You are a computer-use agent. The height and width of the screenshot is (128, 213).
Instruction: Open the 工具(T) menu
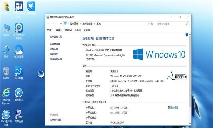click(x=78, y=30)
